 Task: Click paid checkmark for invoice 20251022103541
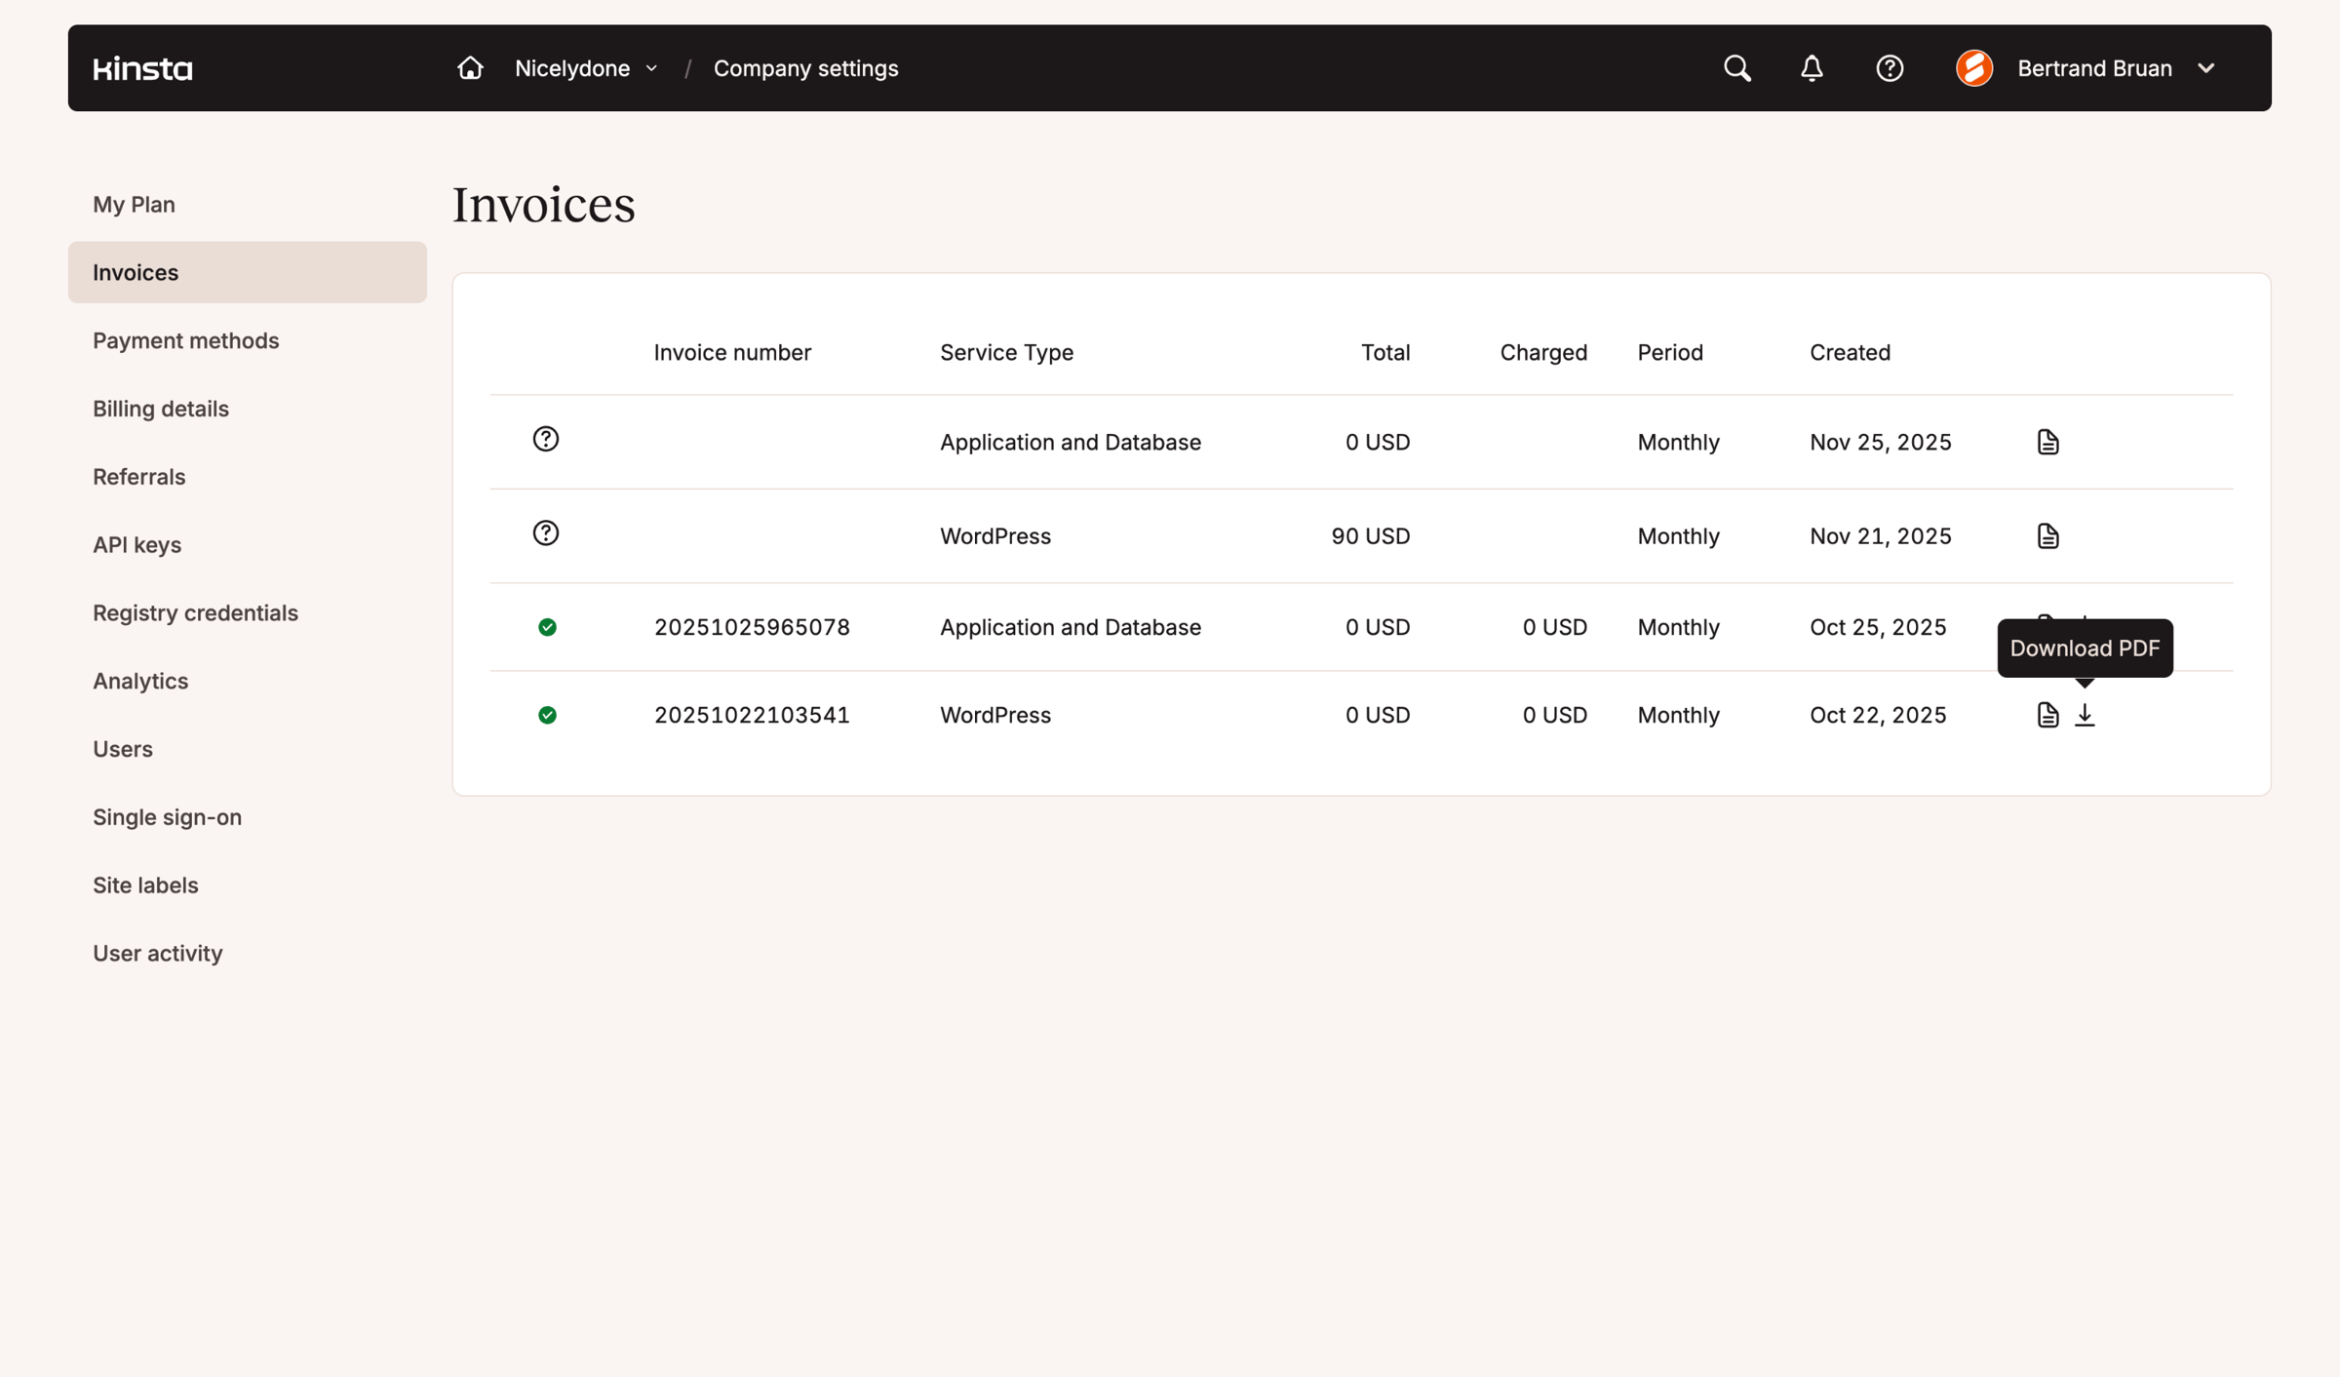[x=547, y=715]
